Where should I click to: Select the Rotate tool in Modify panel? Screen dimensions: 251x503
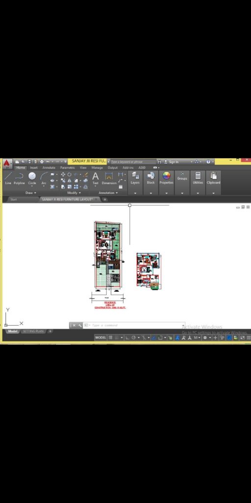pyautogui.click(x=69, y=174)
